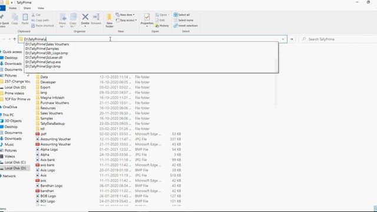377x212 pixels.
Task: Select the Export folder
Action: pyautogui.click(x=45, y=87)
